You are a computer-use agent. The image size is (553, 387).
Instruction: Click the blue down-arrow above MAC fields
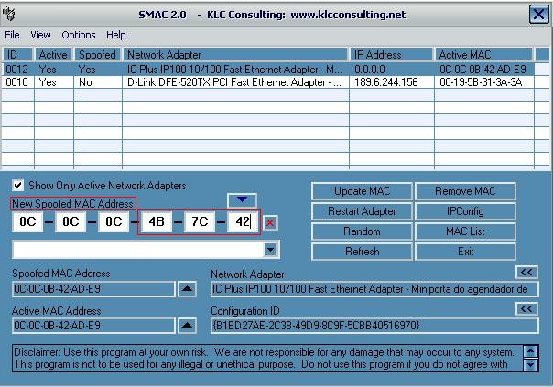coord(242,199)
